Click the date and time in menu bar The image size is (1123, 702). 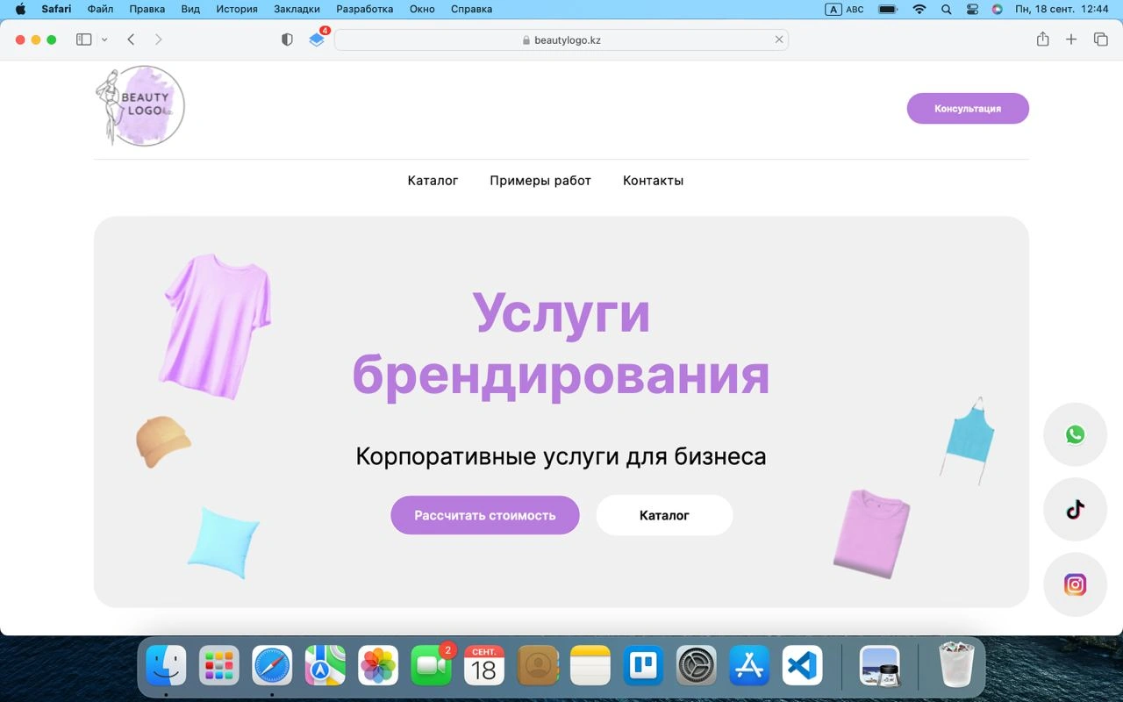tap(1062, 10)
